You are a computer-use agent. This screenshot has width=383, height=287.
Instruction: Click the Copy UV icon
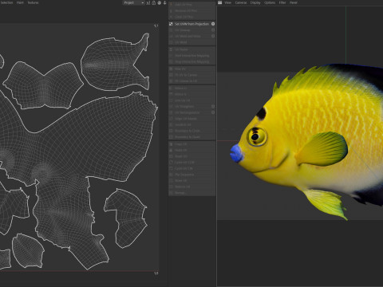tap(171, 144)
